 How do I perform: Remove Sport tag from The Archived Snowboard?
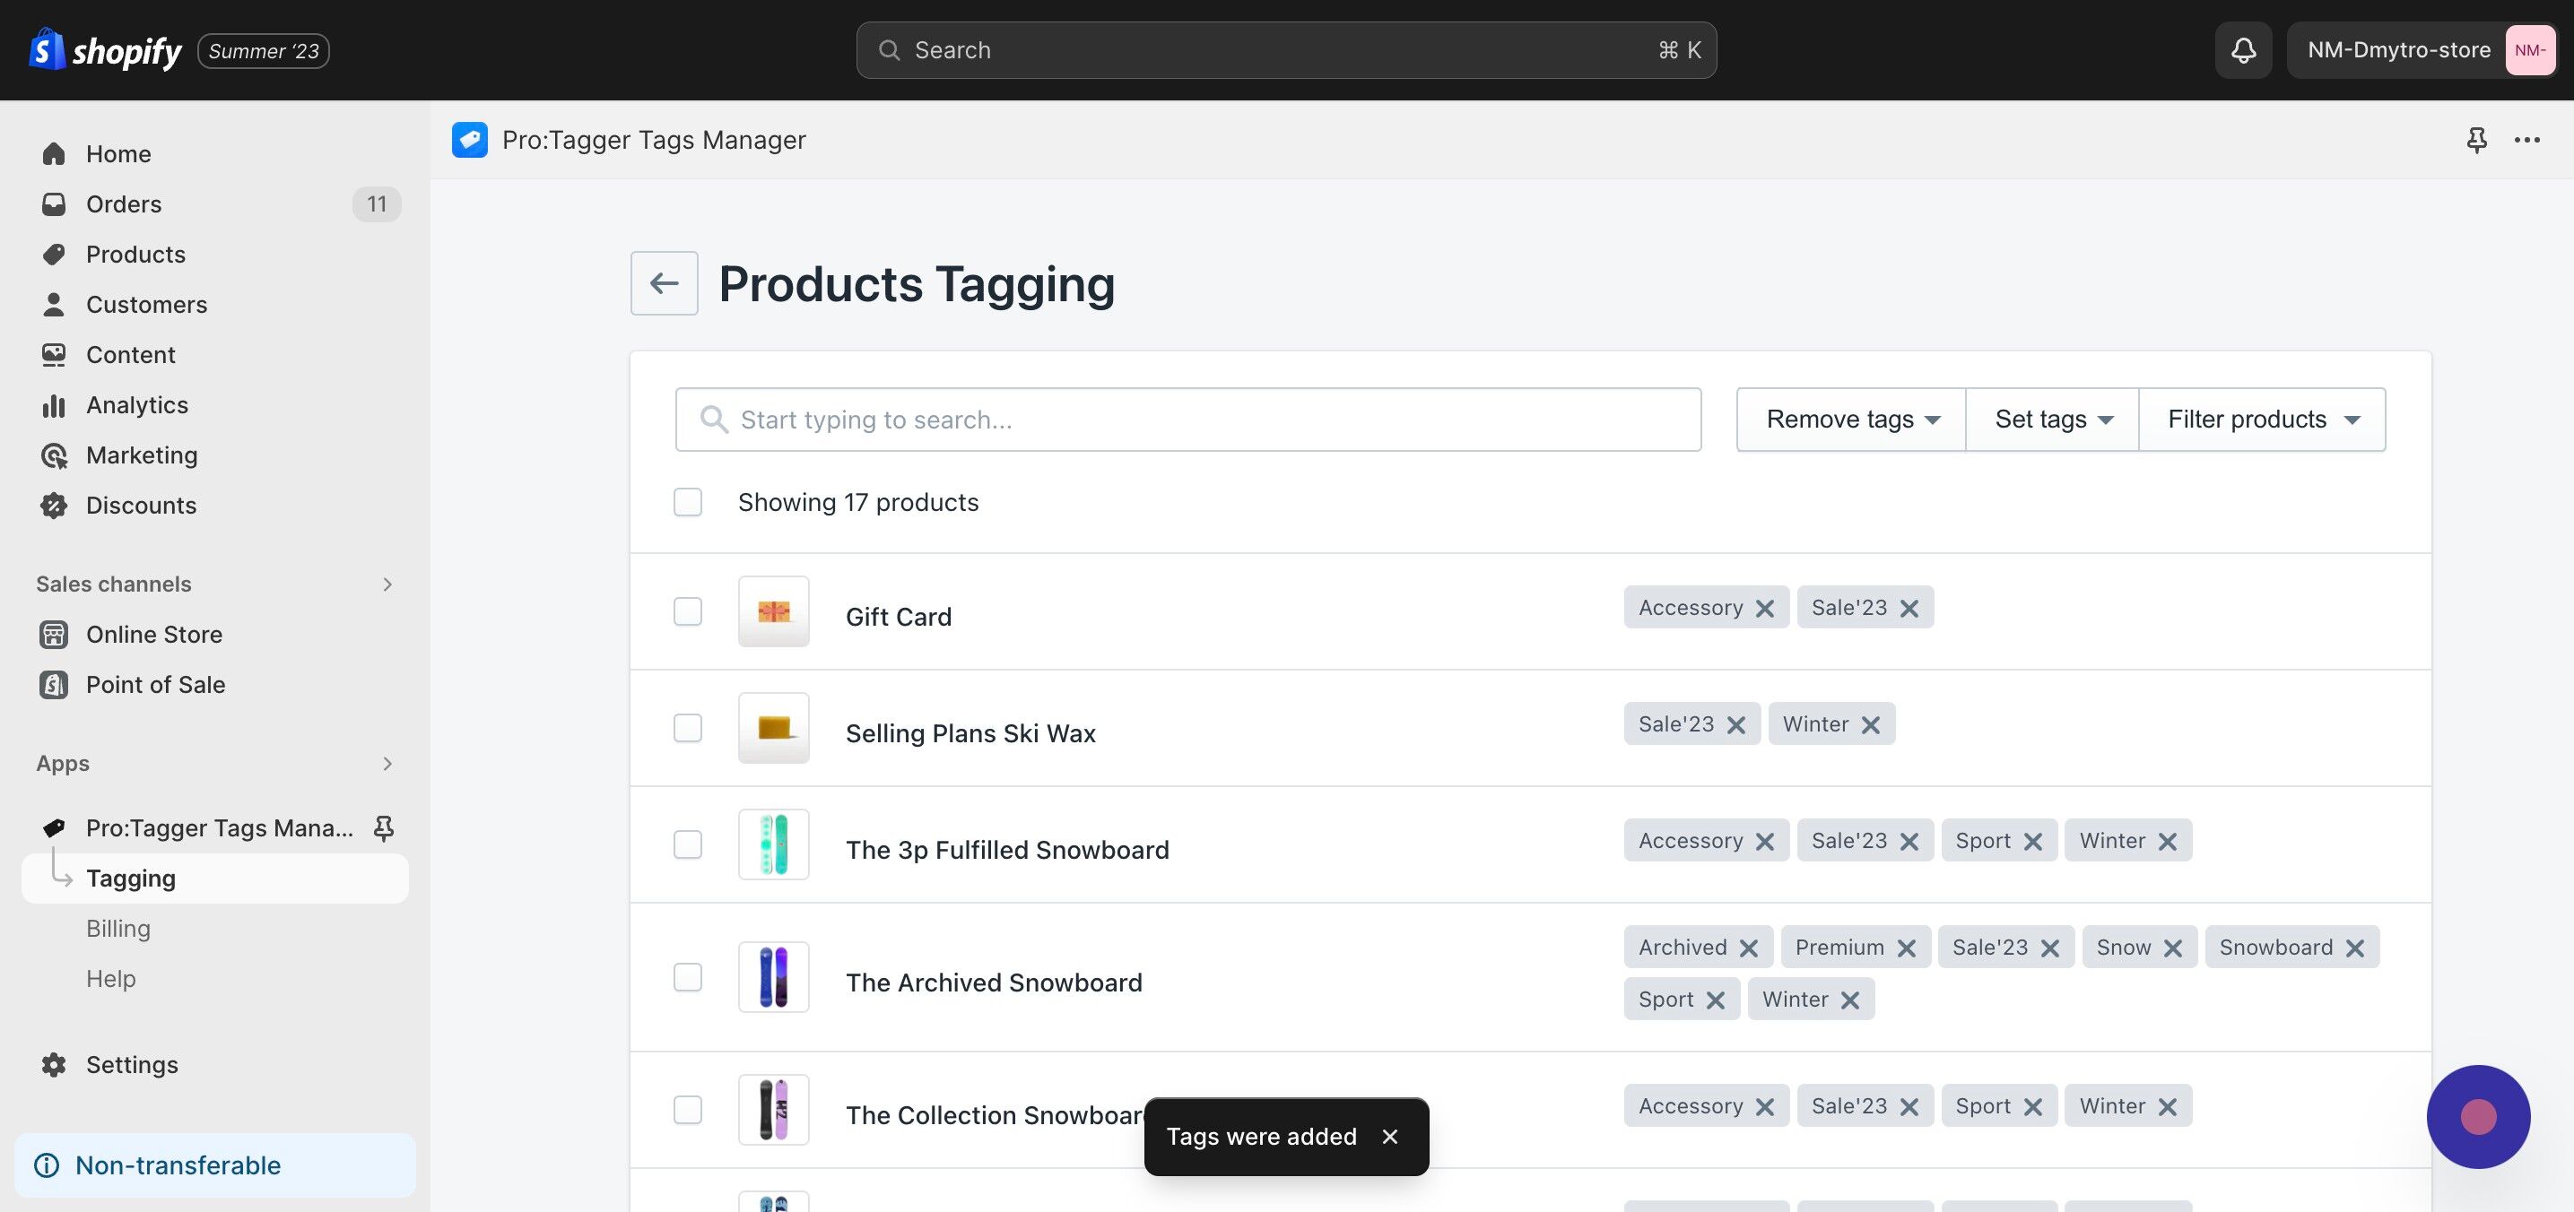click(x=1716, y=1000)
